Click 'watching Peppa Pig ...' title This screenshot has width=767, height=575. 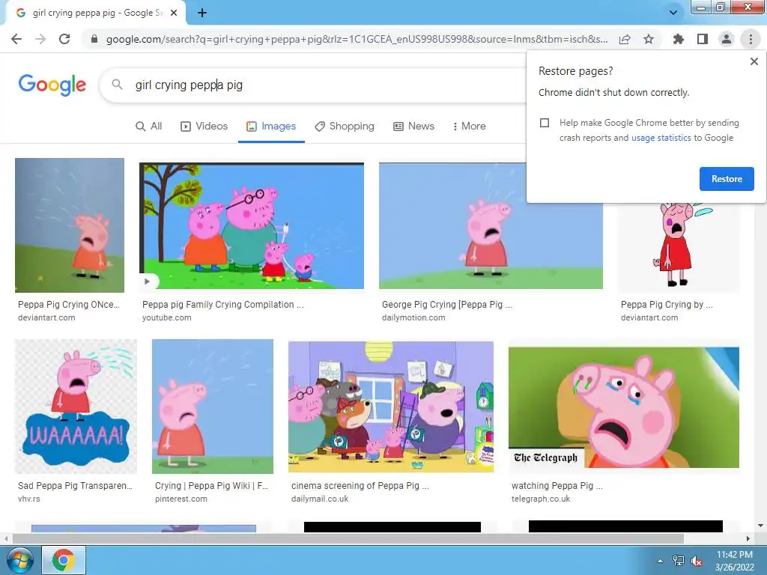557,486
